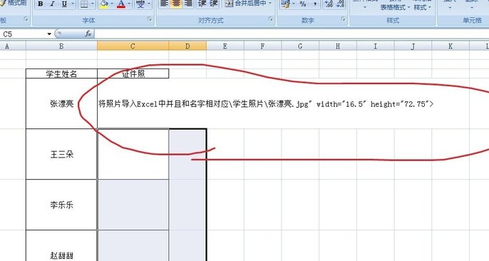This screenshot has width=489, height=261.
Task: Apply yellow fill color with paint bucket
Action: point(104,4)
